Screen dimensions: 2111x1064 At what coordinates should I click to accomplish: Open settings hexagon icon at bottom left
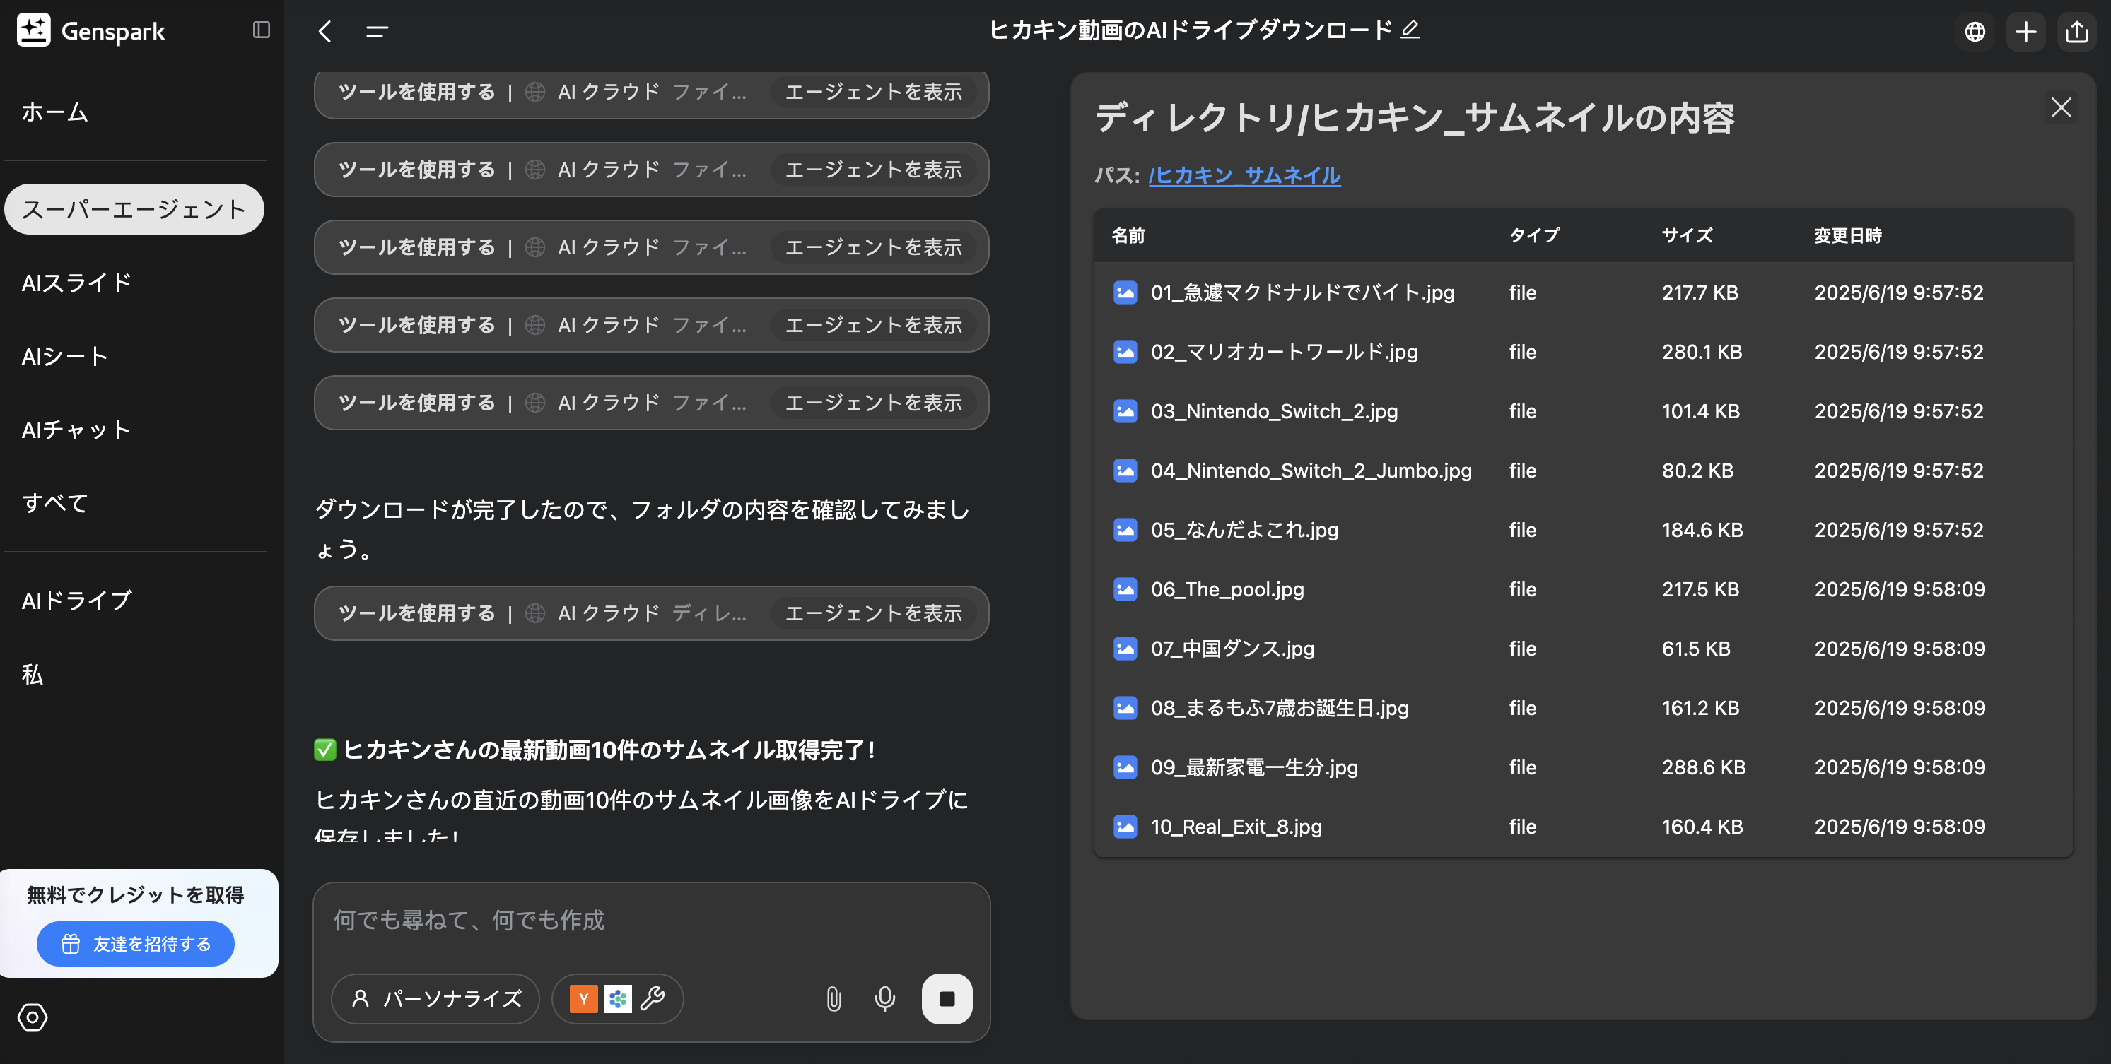tap(33, 1017)
